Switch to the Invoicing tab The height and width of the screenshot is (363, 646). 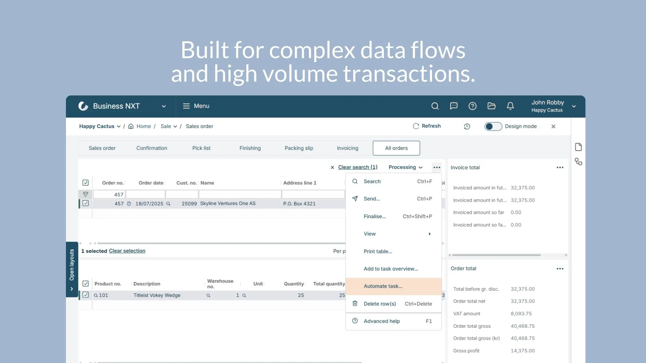[x=347, y=148]
